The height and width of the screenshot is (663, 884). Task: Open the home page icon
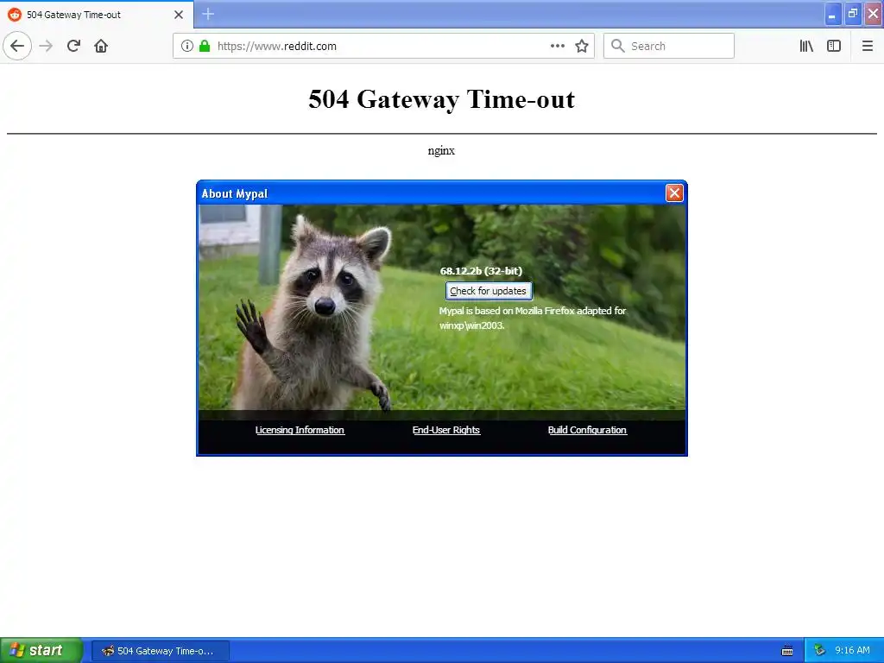pos(101,47)
